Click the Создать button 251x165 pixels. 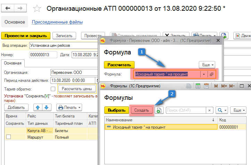tap(141, 110)
